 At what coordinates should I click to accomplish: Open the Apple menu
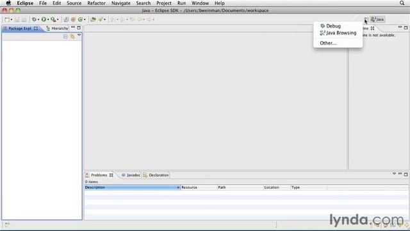pyautogui.click(x=8, y=3)
